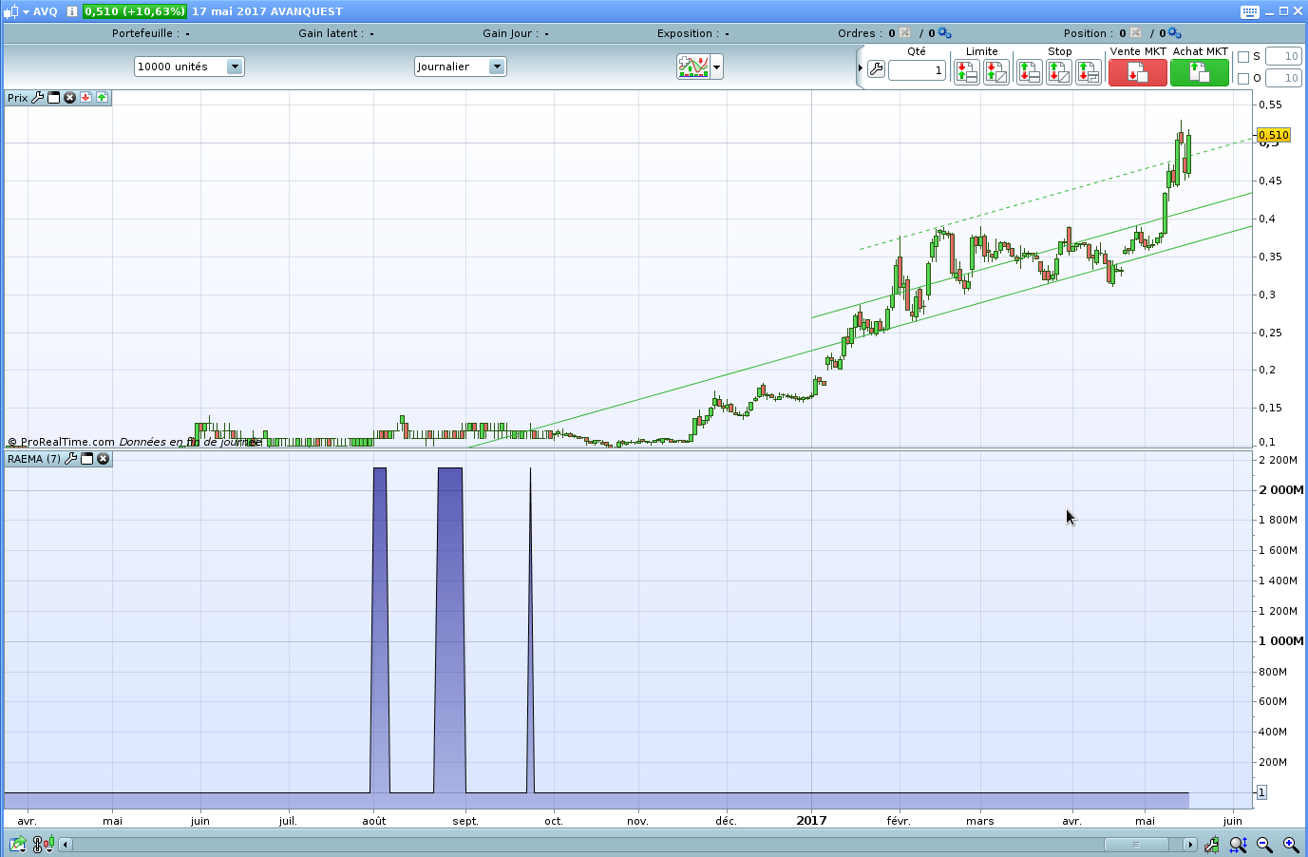1308x857 pixels.
Task: Click the second Limite order icon
Action: click(996, 72)
